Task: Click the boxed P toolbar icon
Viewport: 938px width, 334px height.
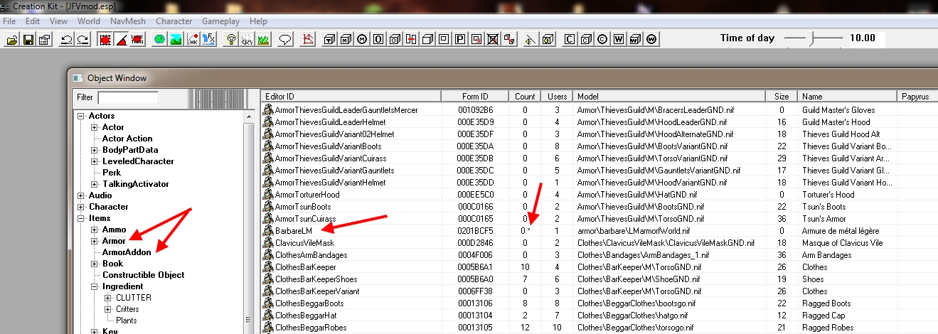Action: click(x=460, y=40)
